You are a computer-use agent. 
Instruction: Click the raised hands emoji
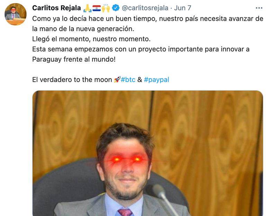(106, 8)
